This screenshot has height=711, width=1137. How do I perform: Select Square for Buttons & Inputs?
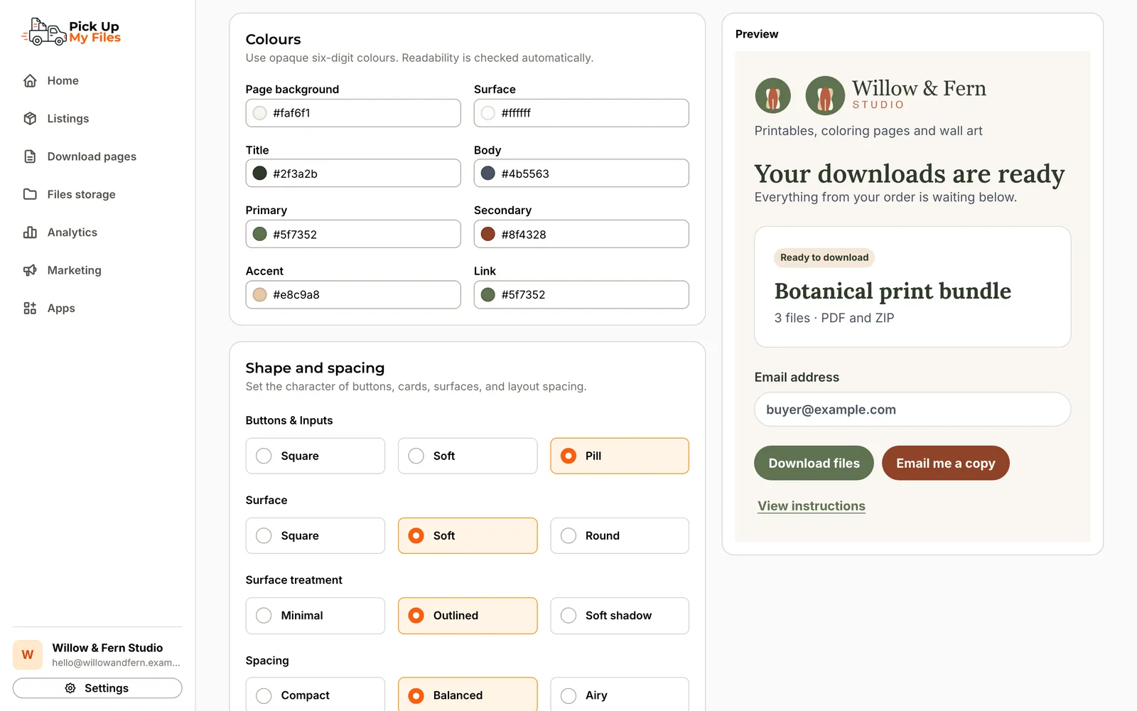316,456
